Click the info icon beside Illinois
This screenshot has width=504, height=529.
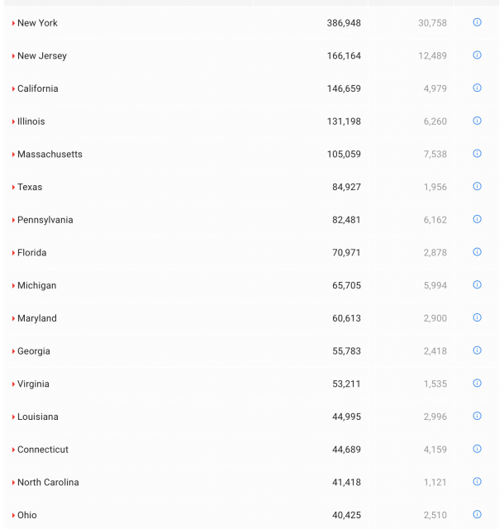pos(477,121)
